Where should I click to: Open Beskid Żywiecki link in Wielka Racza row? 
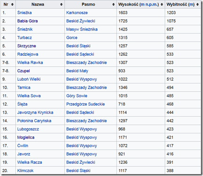click(x=81, y=162)
